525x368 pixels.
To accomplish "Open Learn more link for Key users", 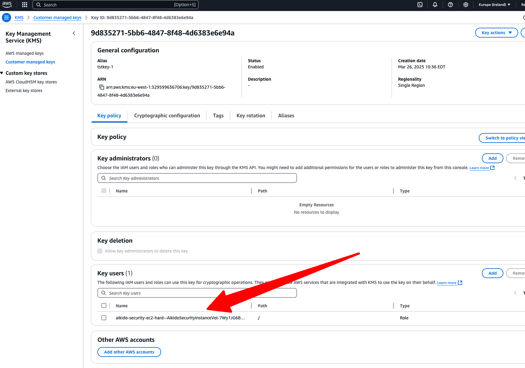I will pyautogui.click(x=450, y=283).
